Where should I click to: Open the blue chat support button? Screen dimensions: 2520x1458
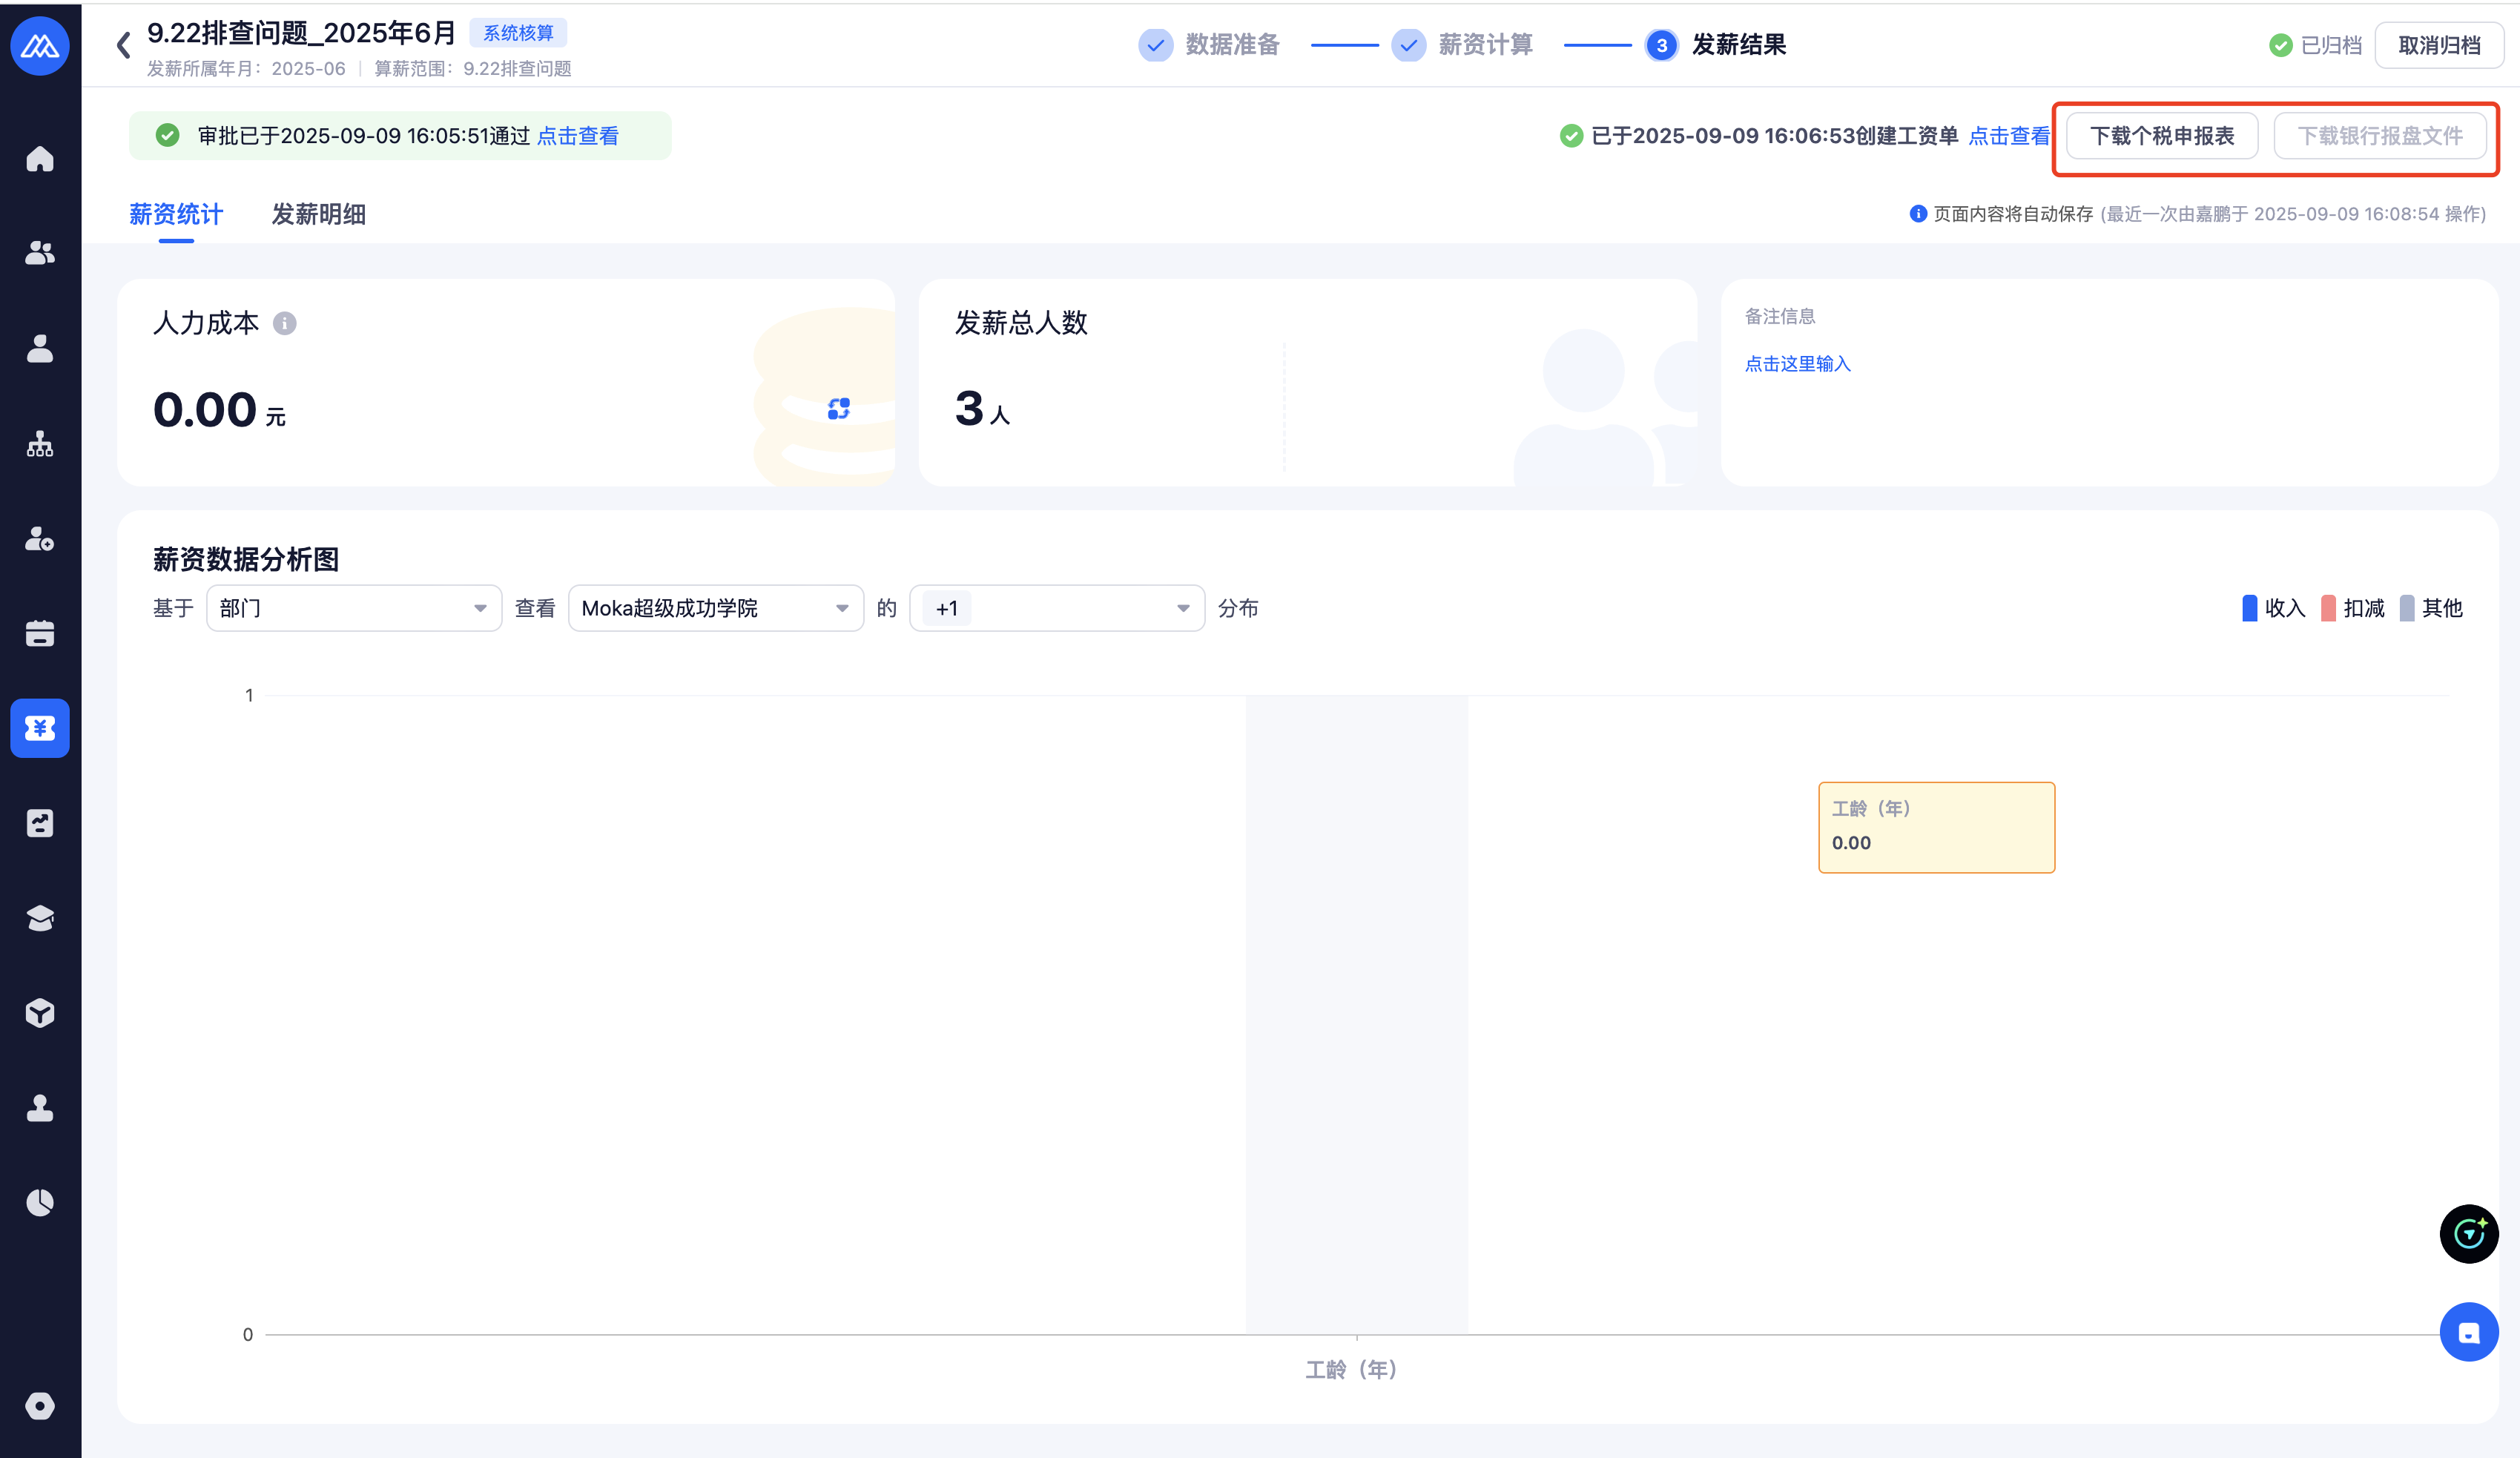click(2468, 1332)
